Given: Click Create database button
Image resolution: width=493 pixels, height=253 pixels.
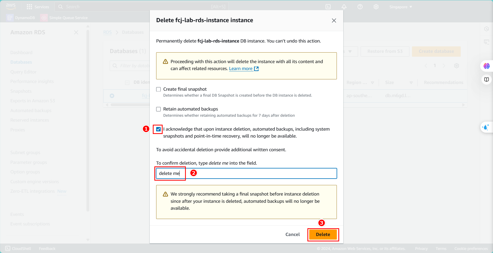Looking at the screenshot, I should click(x=436, y=51).
